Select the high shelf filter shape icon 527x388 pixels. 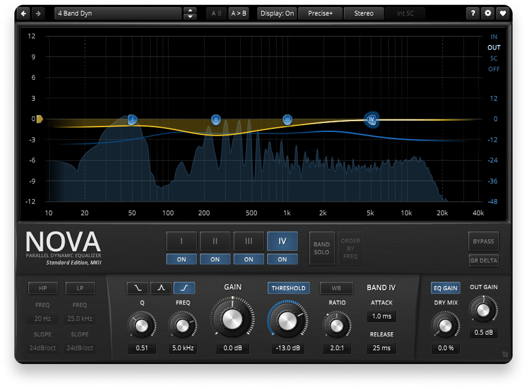click(x=184, y=288)
